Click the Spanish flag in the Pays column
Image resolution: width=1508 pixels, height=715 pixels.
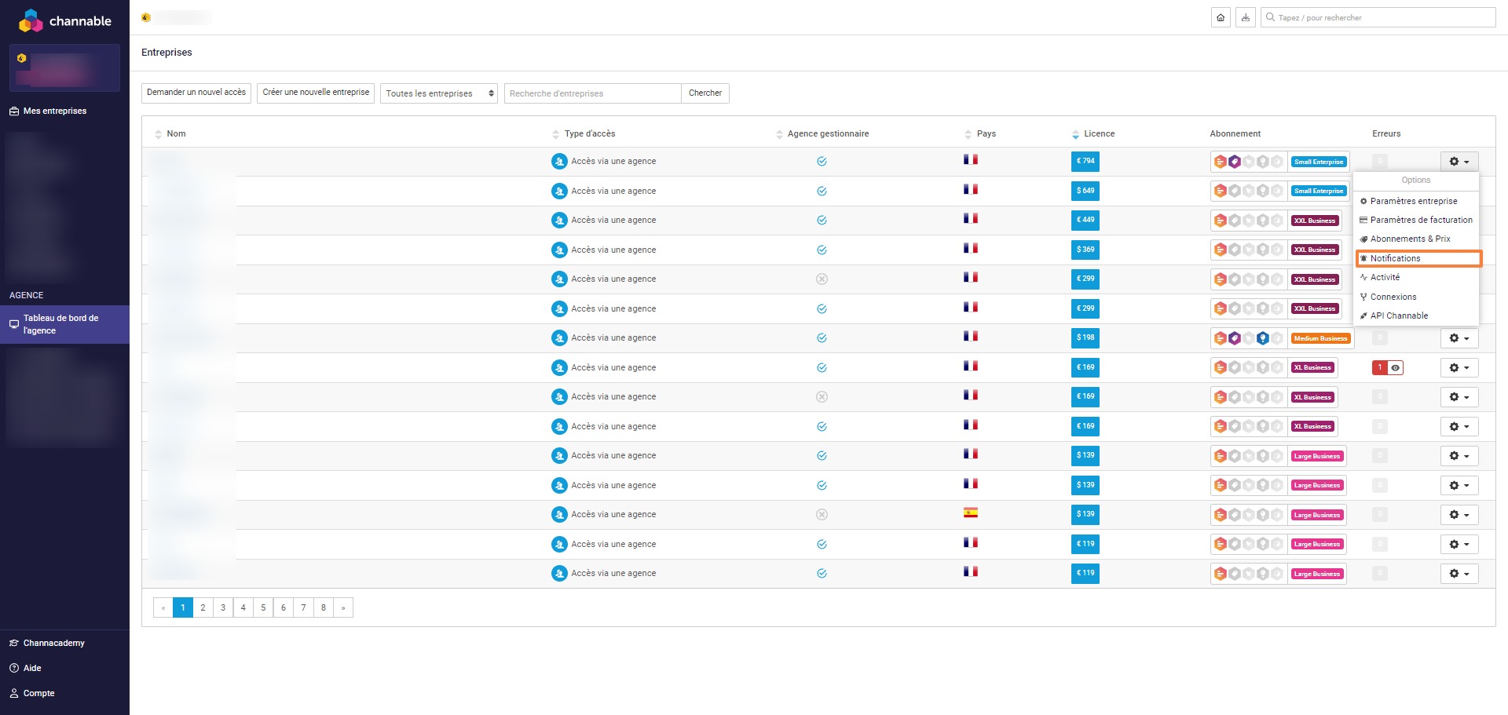point(971,513)
